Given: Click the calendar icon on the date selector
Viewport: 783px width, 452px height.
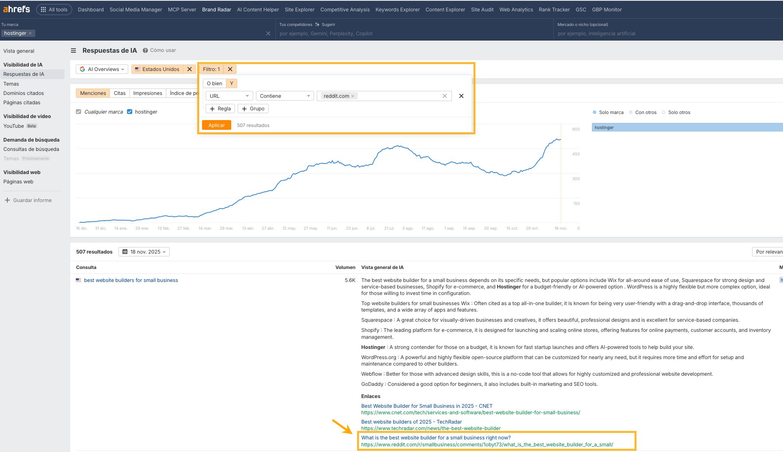Looking at the screenshot, I should [126, 252].
